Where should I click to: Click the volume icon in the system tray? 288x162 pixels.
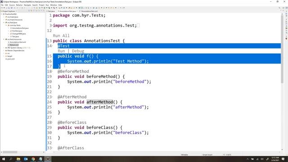262,159
